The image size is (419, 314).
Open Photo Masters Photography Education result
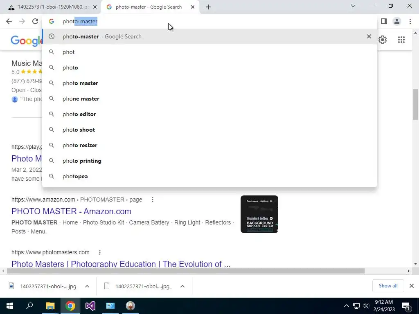pyautogui.click(x=121, y=264)
